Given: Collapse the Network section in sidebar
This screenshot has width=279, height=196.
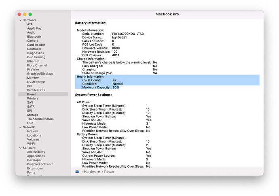Looking at the screenshot, I should coord(20,127).
